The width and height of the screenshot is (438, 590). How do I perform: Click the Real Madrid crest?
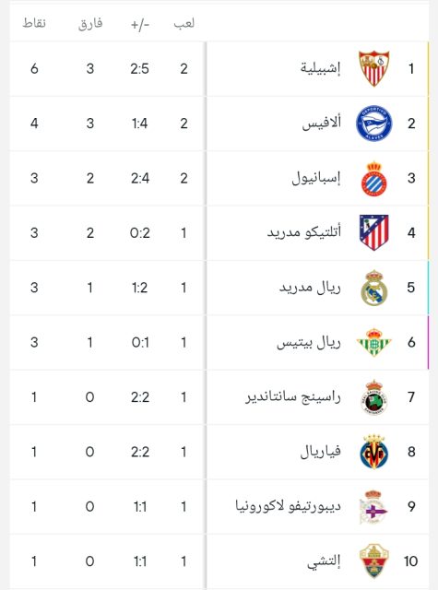[374, 288]
